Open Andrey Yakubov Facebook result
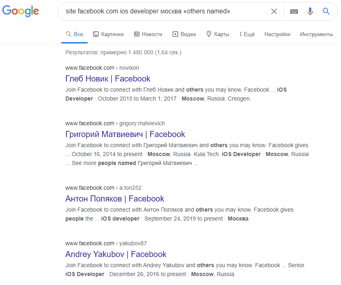This screenshot has height=285, width=341. pyautogui.click(x=116, y=254)
